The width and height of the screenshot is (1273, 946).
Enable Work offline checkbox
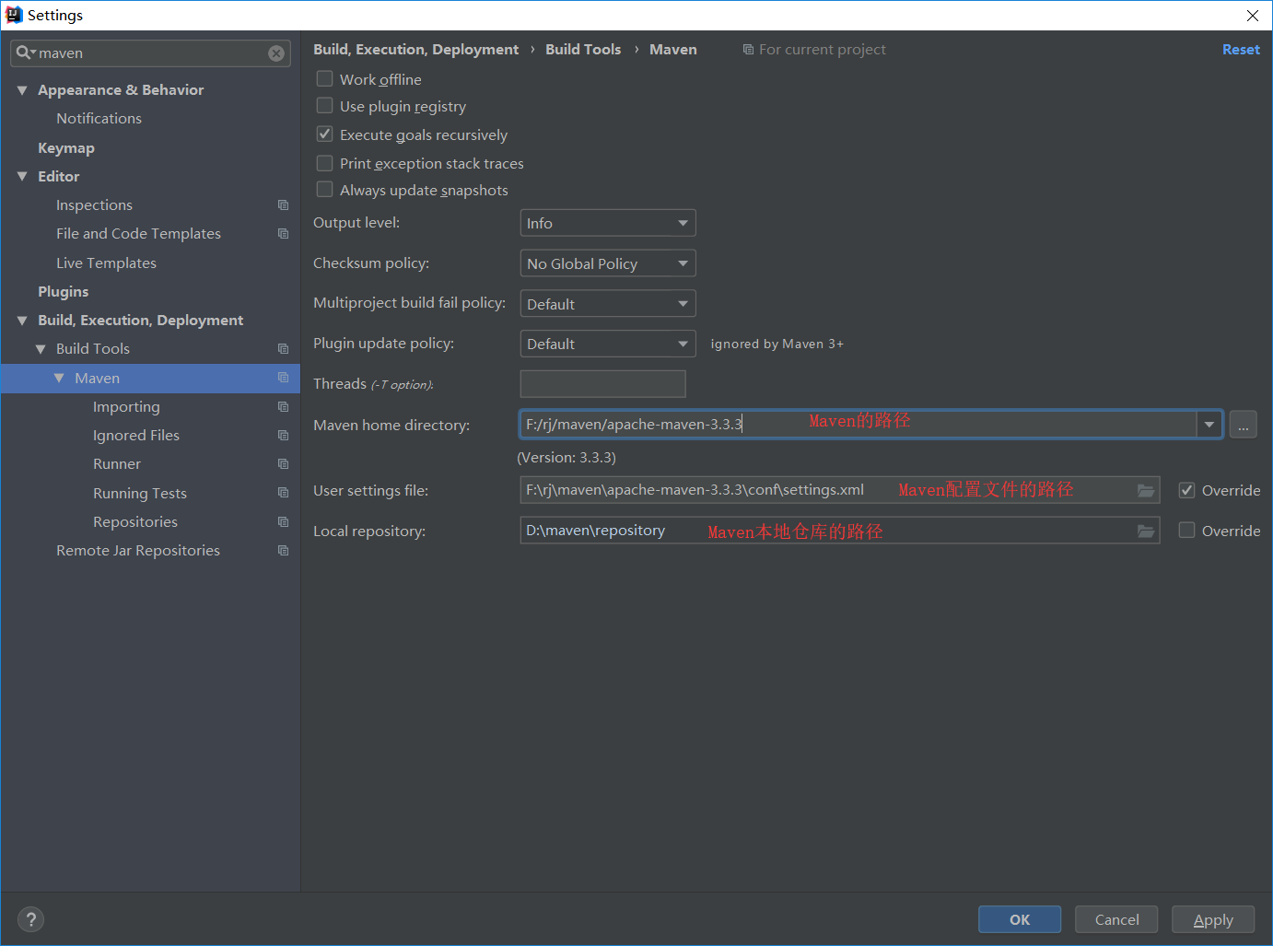(324, 78)
